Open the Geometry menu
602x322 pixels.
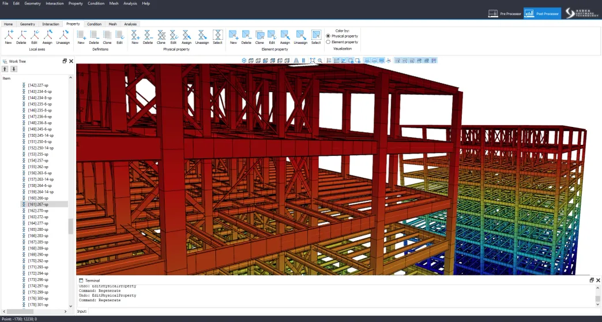click(33, 3)
